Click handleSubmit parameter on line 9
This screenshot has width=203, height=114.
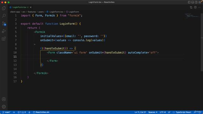pos(55,48)
